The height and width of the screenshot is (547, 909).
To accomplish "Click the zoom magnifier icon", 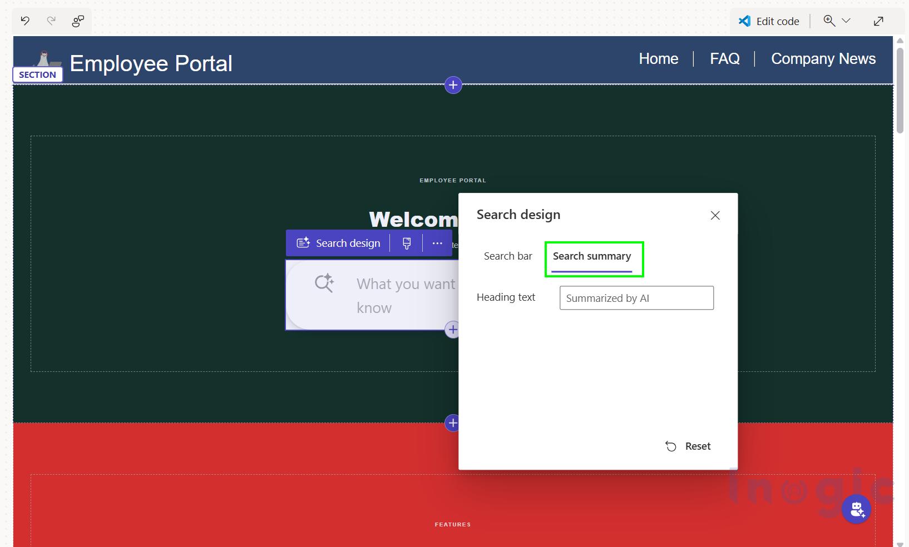I will pos(829,21).
